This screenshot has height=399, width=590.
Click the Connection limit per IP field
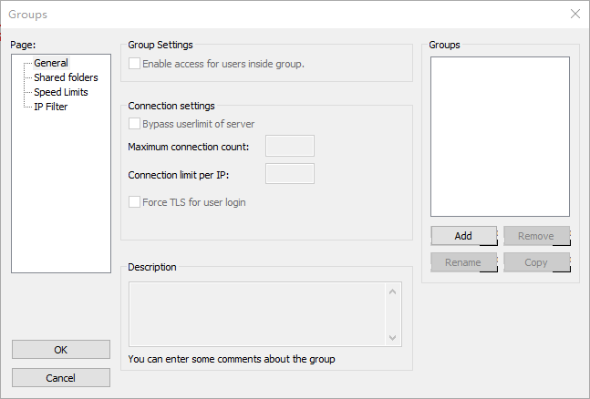click(290, 174)
